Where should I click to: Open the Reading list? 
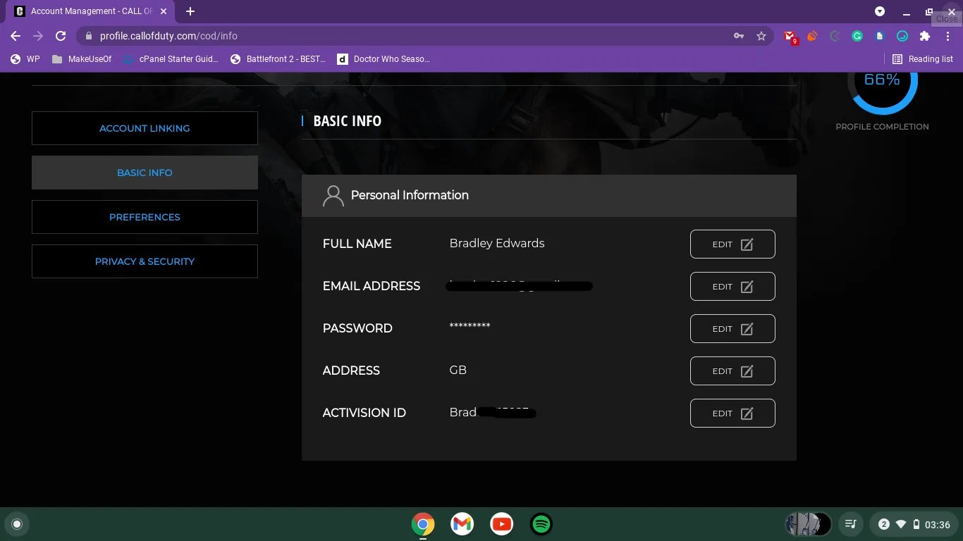pyautogui.click(x=922, y=59)
